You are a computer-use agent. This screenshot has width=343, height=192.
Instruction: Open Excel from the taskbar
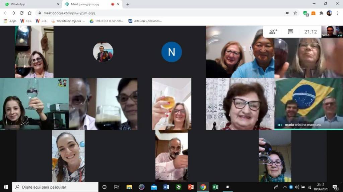pos(215,187)
